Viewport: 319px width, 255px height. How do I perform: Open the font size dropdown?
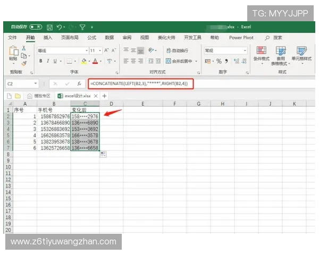click(x=100, y=50)
